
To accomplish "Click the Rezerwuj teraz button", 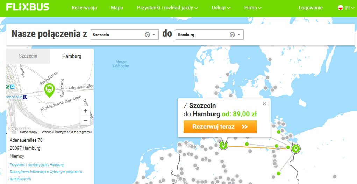I will coord(220,127).
